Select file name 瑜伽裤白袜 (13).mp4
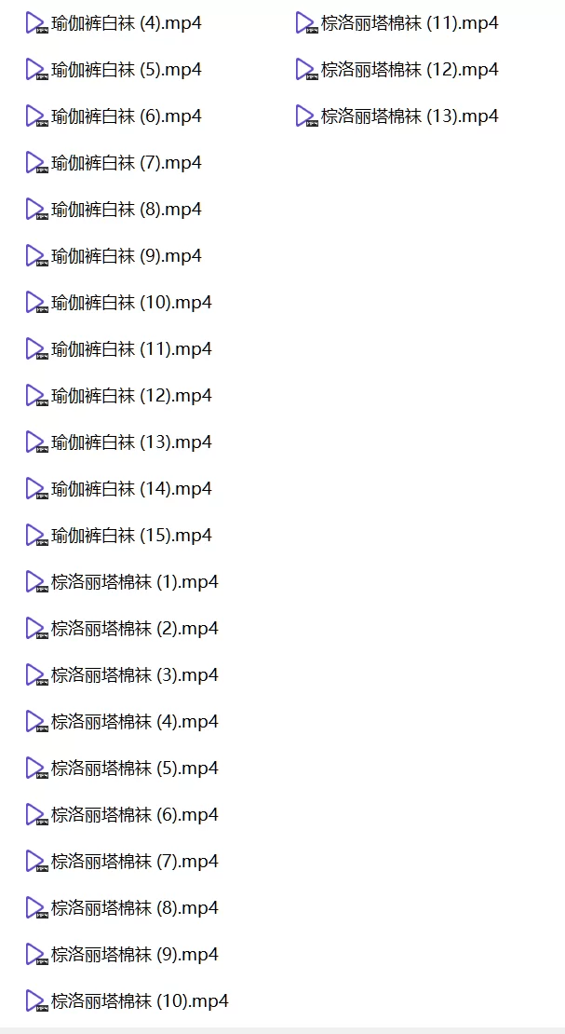565x1034 pixels. [x=132, y=442]
